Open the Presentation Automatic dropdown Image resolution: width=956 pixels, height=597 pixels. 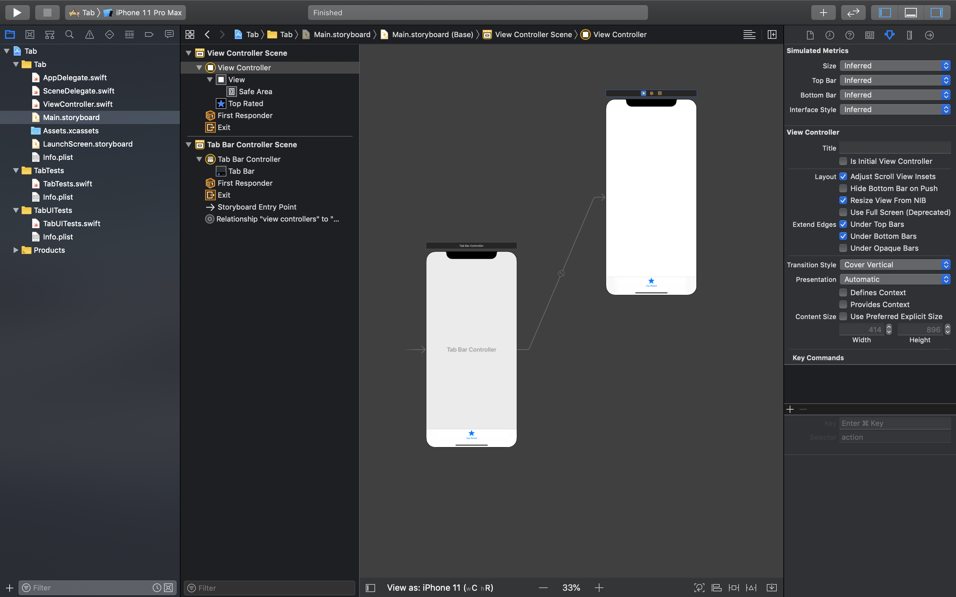[x=895, y=279]
